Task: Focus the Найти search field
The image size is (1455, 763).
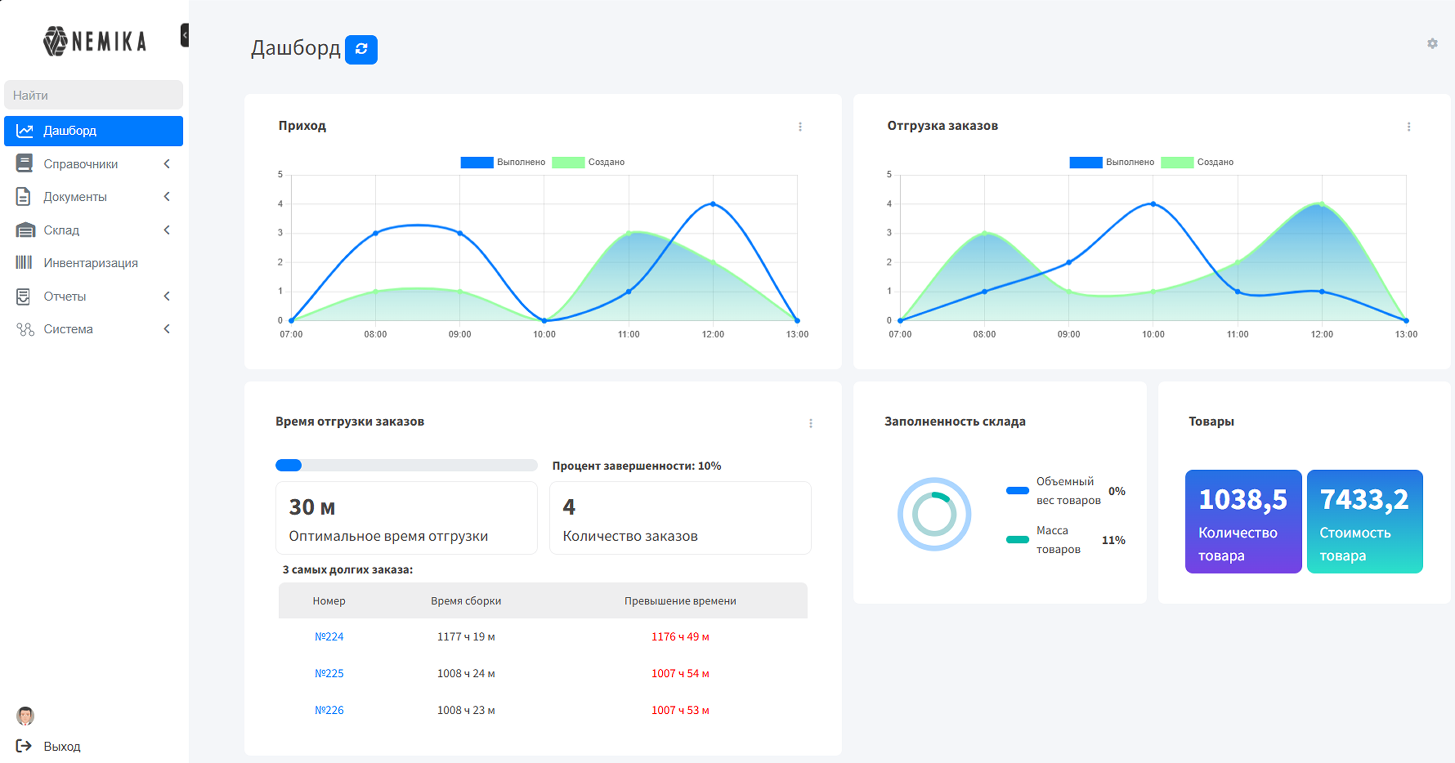Action: click(x=93, y=95)
